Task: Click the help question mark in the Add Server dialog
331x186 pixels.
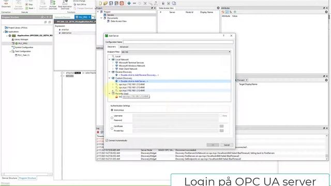Action: click(223, 36)
